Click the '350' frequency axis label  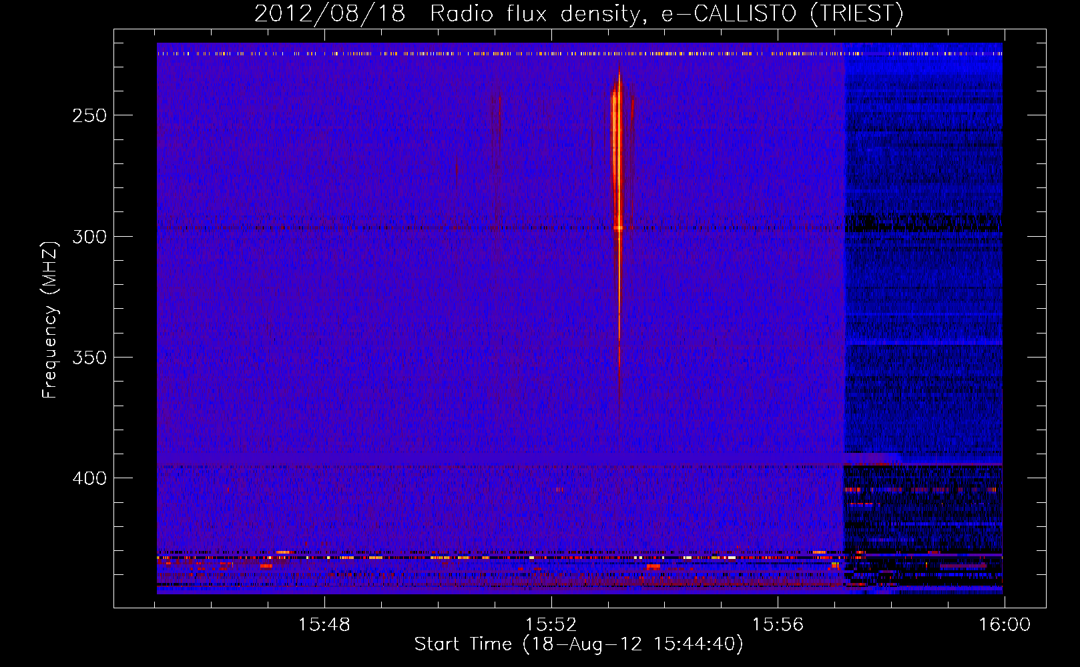(89, 358)
